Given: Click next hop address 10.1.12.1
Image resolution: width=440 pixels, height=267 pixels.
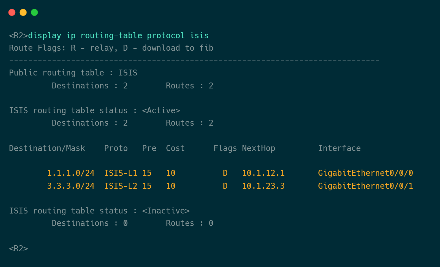Looking at the screenshot, I should click(263, 173).
